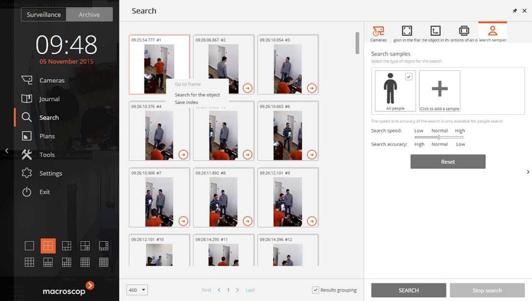The width and height of the screenshot is (532, 301).
Task: Jump to the First results page
Action: click(x=206, y=290)
